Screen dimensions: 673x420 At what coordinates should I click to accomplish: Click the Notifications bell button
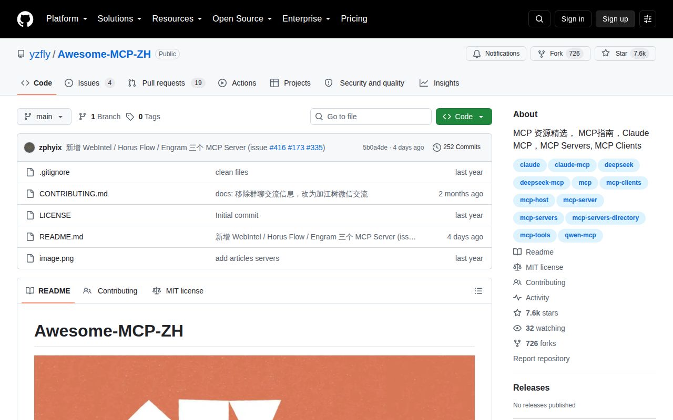[496, 54]
